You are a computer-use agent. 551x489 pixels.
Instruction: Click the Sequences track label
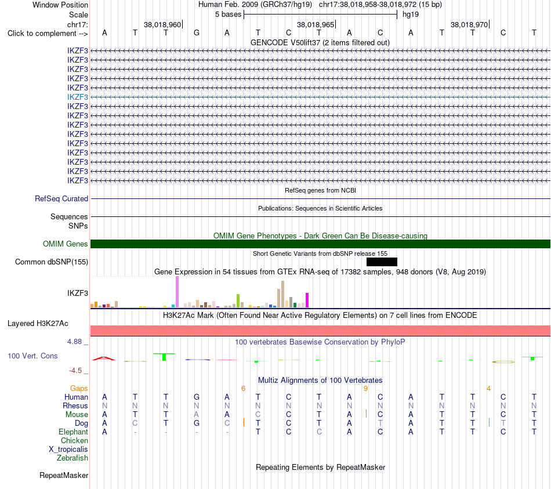[x=69, y=216]
